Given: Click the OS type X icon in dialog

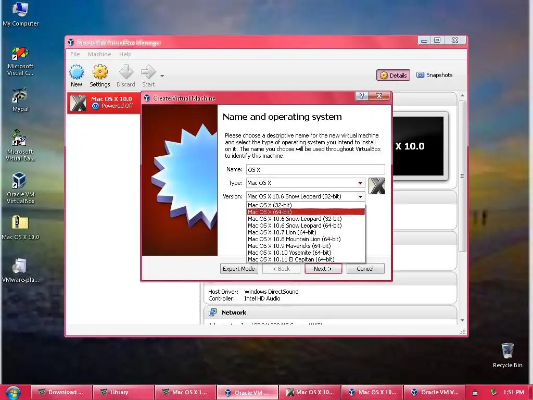Looking at the screenshot, I should (377, 186).
